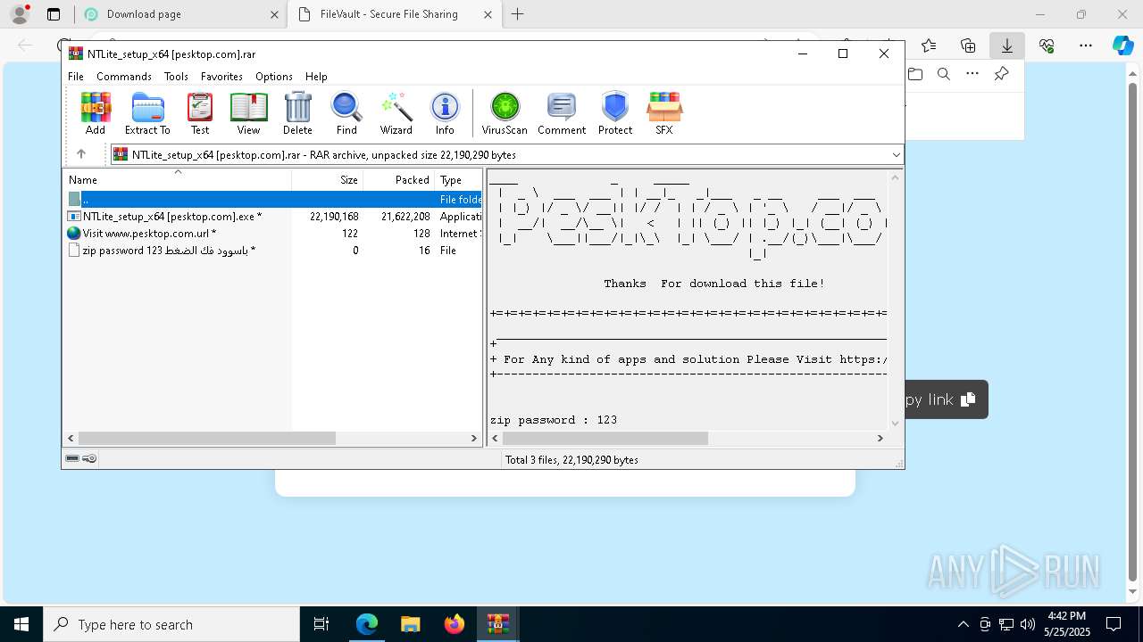Open the File menu
This screenshot has height=642, width=1143.
tap(76, 77)
